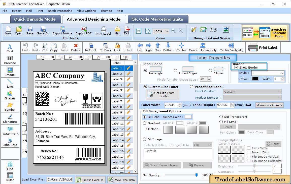Select the Text tool in sidebar
Image resolution: width=291 pixels, height=184 pixels.
10,48
